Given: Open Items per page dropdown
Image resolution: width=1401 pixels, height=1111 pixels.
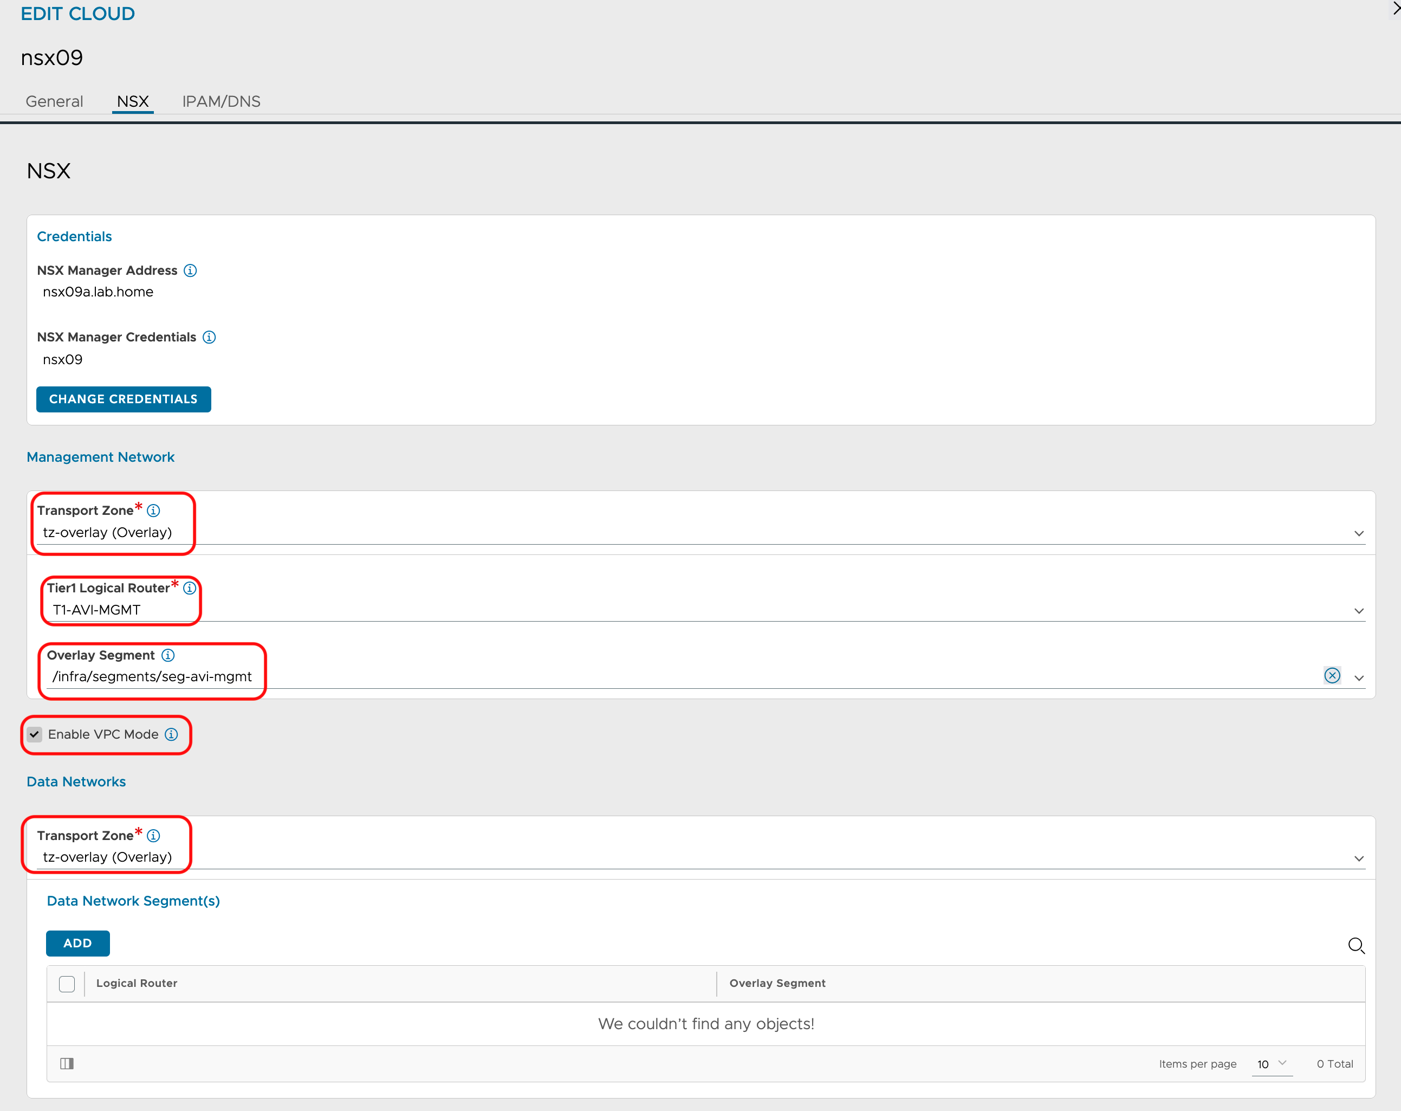Looking at the screenshot, I should click(x=1272, y=1064).
